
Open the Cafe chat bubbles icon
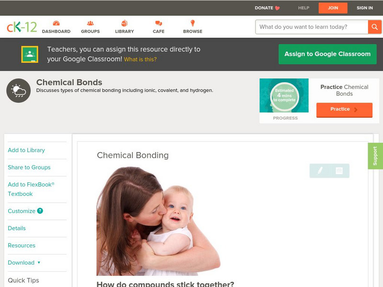click(x=158, y=23)
